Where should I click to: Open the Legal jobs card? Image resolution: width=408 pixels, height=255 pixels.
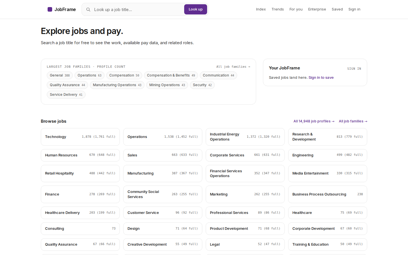tap(245, 245)
